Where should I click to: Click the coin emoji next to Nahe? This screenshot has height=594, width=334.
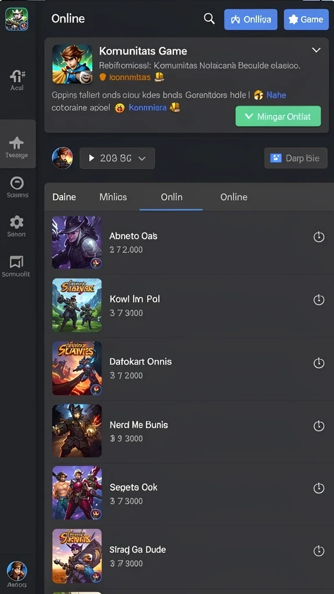(259, 95)
